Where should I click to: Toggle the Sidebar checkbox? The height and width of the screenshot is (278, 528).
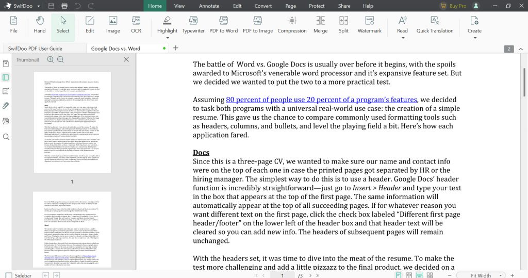click(9, 275)
